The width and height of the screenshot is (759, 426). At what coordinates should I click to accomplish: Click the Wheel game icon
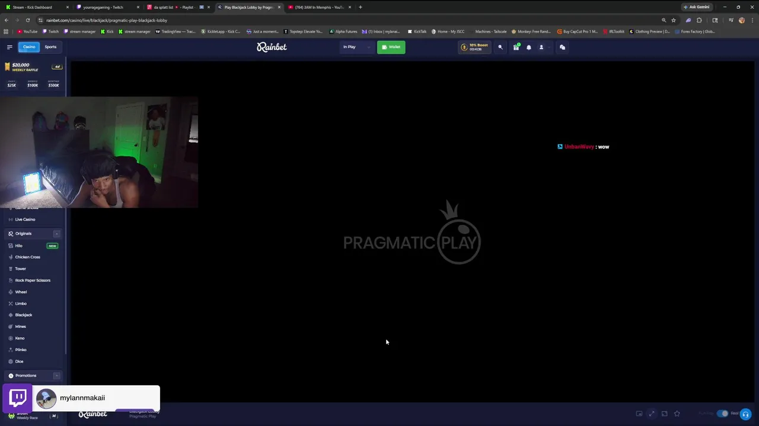(11, 292)
